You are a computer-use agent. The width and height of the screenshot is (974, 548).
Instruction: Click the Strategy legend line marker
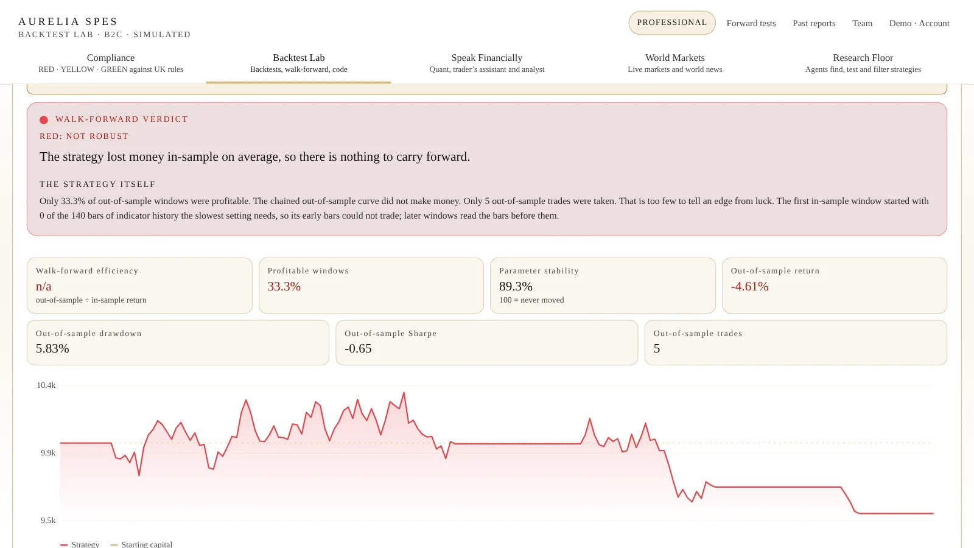pyautogui.click(x=64, y=545)
